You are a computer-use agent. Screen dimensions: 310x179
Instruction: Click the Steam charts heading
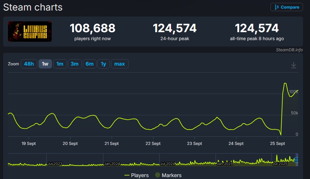[x=33, y=7]
